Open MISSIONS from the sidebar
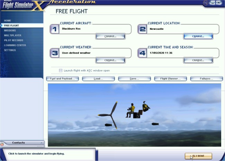 click(10, 30)
